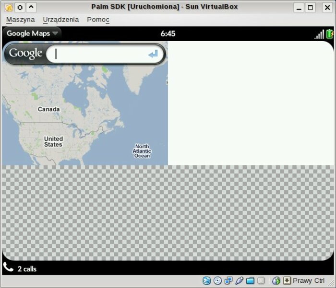The height and width of the screenshot is (288, 336).
Task: Open the Maszyna menu
Action: [x=20, y=20]
